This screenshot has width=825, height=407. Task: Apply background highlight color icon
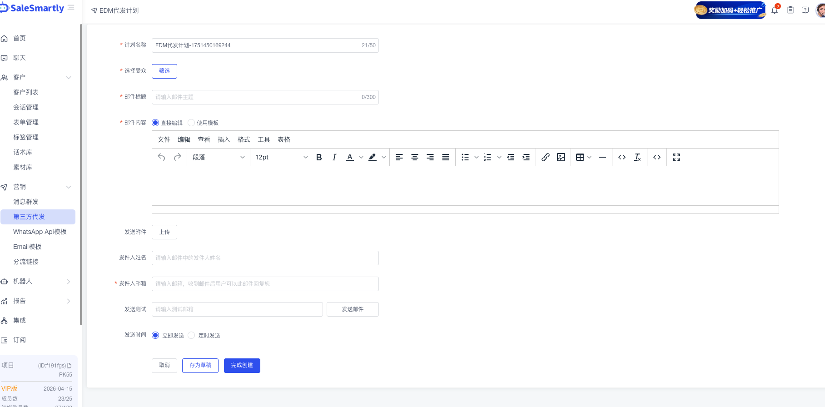coord(373,157)
